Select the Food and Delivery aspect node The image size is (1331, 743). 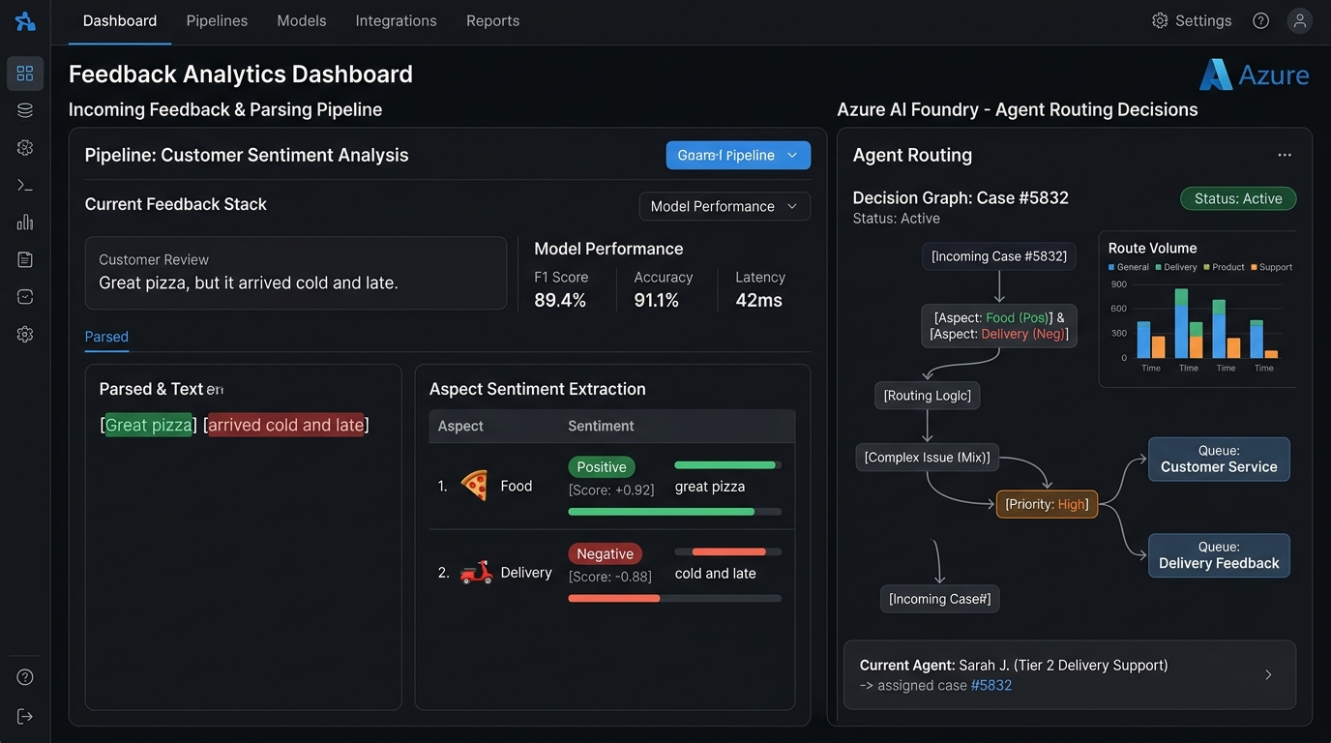(999, 326)
